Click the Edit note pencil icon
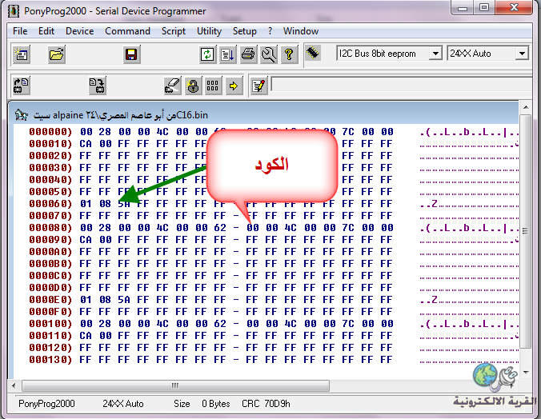The height and width of the screenshot is (419, 541). click(258, 86)
